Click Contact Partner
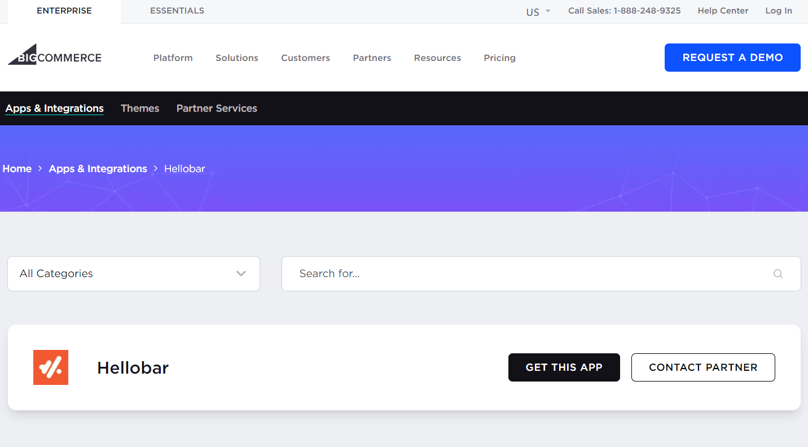The width and height of the screenshot is (808, 447). click(703, 367)
